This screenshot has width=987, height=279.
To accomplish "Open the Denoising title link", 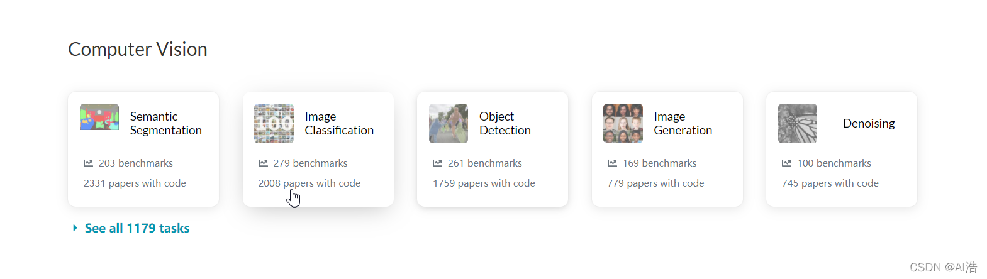I will coord(869,123).
